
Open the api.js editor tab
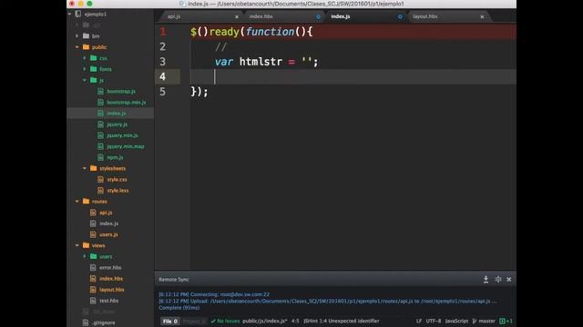point(174,16)
